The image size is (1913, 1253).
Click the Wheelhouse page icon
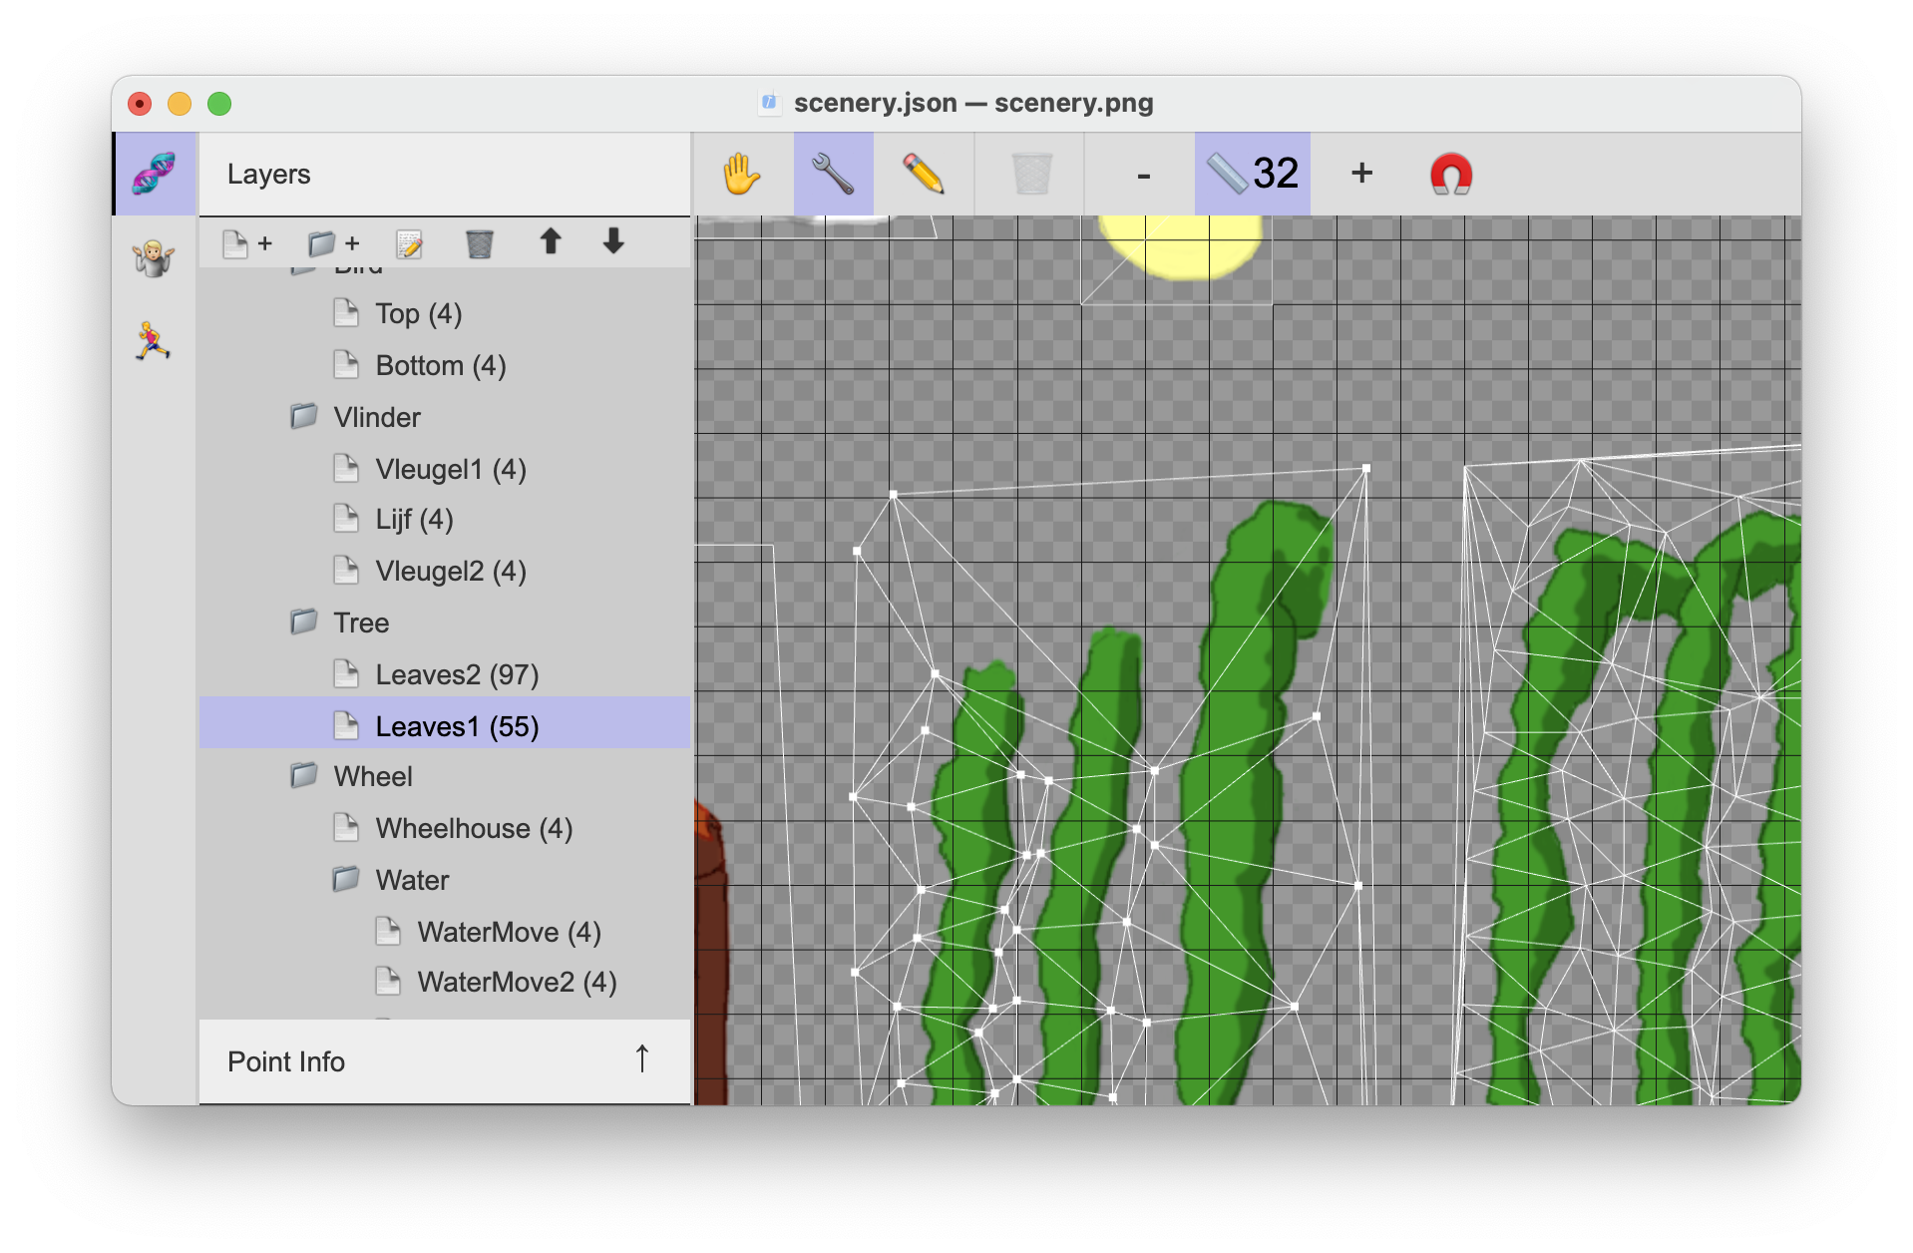346,827
